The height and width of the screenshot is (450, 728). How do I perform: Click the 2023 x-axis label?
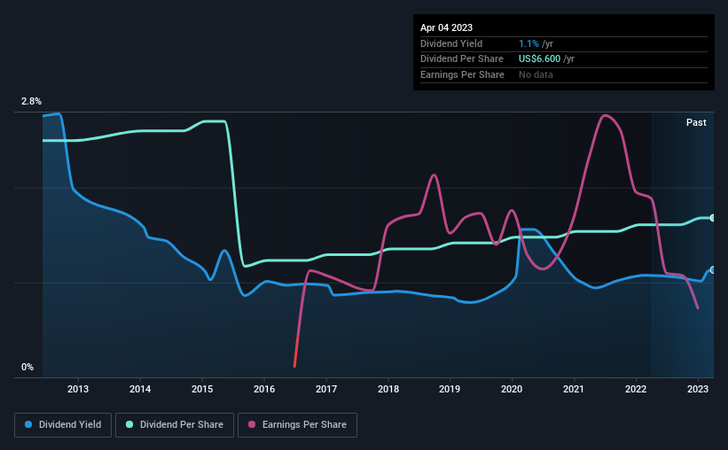click(697, 389)
